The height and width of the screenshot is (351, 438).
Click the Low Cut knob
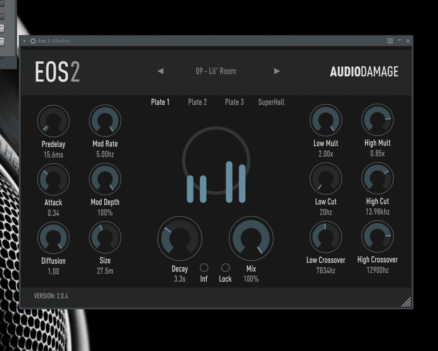(x=326, y=179)
